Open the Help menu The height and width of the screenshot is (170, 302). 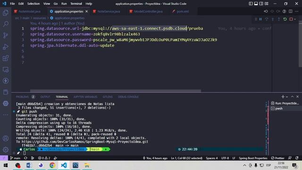coord(89,4)
